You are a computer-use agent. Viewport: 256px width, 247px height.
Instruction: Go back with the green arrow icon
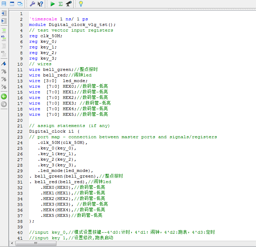pos(4,96)
